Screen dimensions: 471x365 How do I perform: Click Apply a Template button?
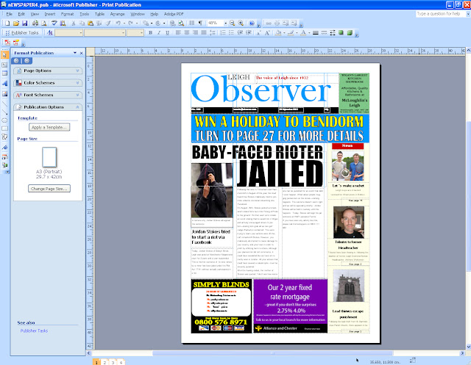(49, 127)
